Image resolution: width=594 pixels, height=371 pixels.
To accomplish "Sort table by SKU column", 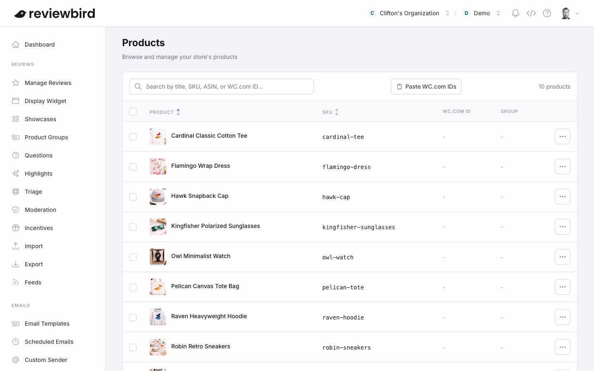I will 330,112.
